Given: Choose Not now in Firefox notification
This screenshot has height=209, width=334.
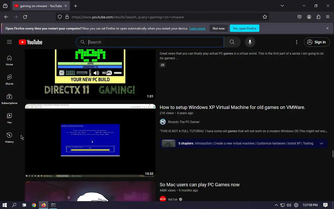Looking at the screenshot, I should (219, 28).
